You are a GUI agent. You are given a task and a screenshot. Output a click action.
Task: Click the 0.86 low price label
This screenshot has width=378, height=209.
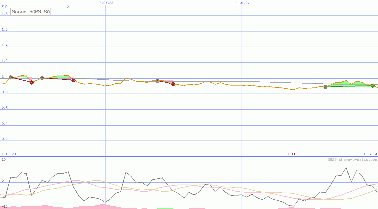292,154
